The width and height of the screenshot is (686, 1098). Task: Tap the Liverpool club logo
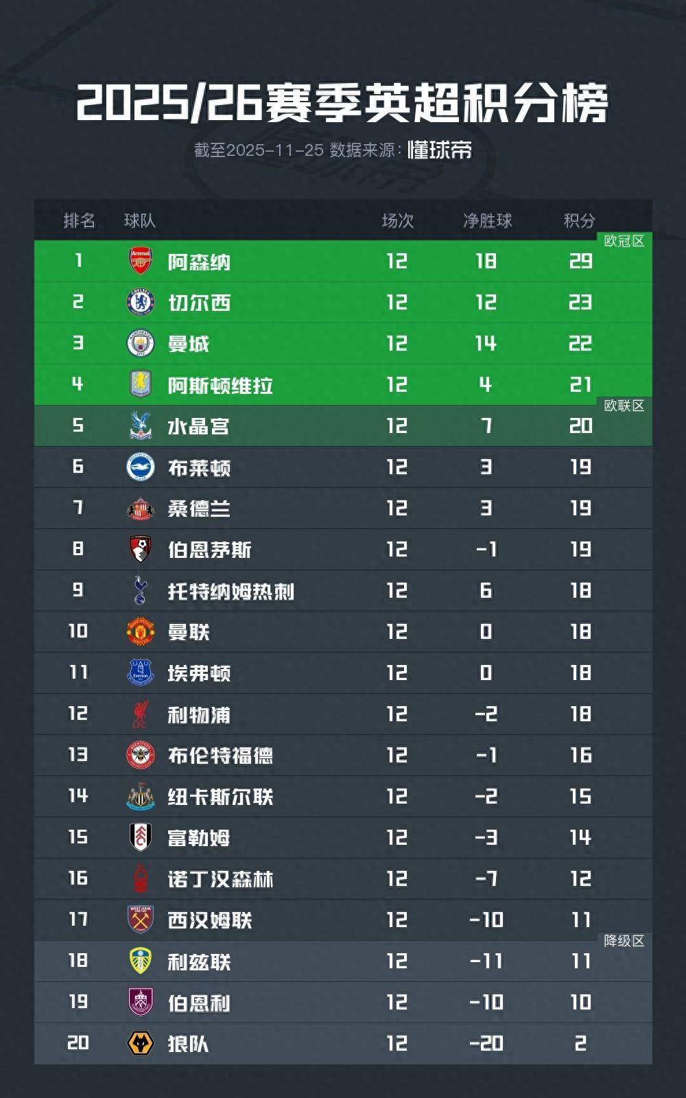pyautogui.click(x=141, y=714)
